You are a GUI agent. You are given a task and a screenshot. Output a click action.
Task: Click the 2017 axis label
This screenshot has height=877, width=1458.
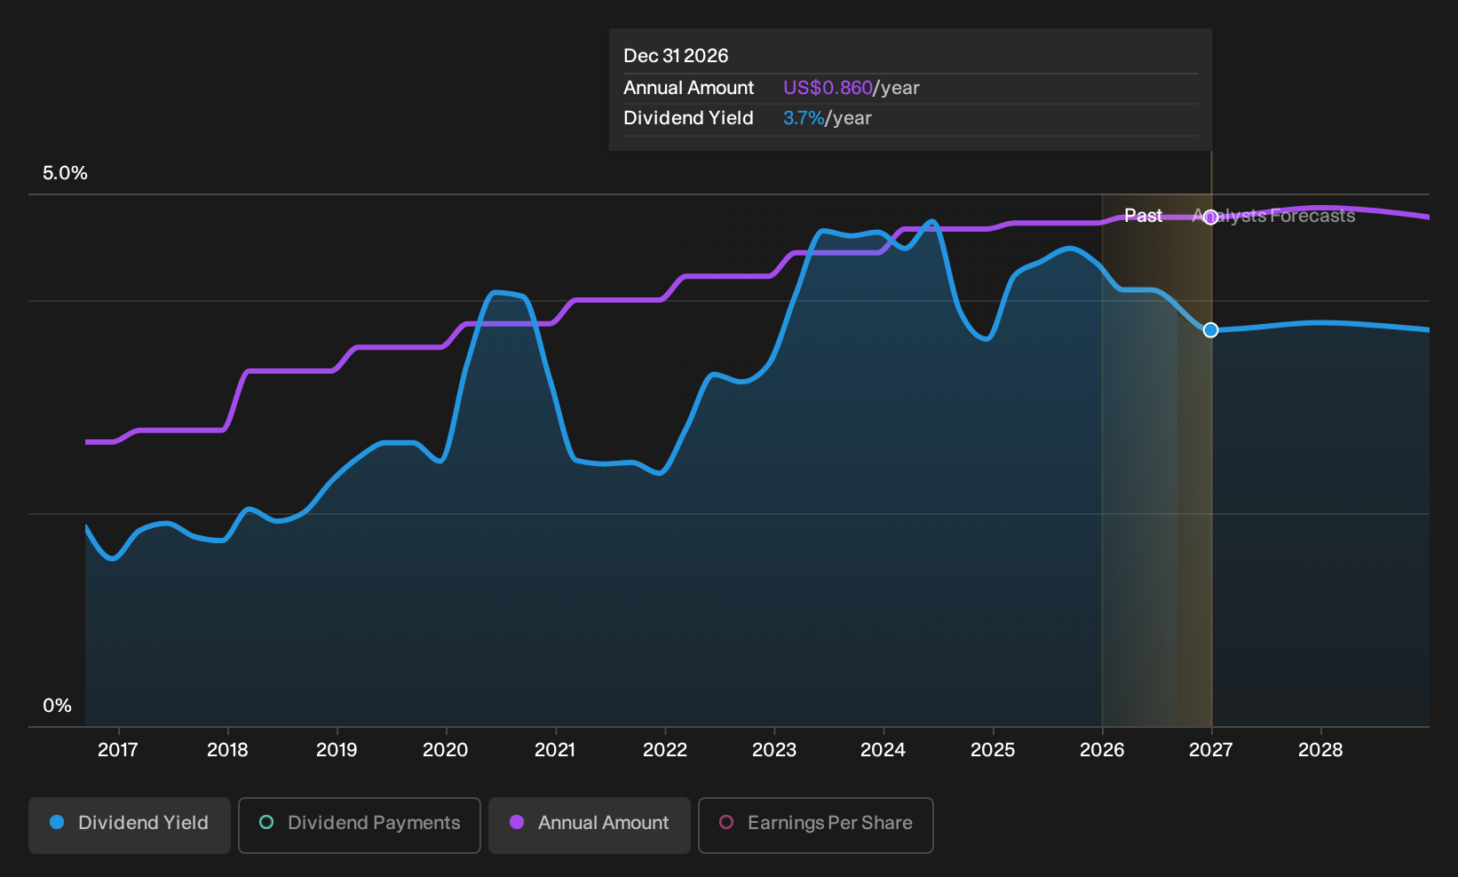(x=118, y=750)
